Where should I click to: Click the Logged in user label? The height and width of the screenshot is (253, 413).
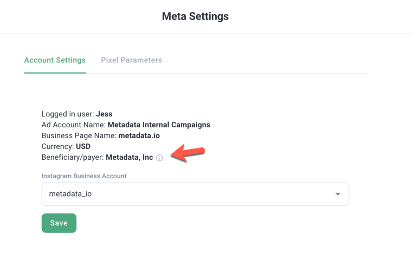(67, 114)
